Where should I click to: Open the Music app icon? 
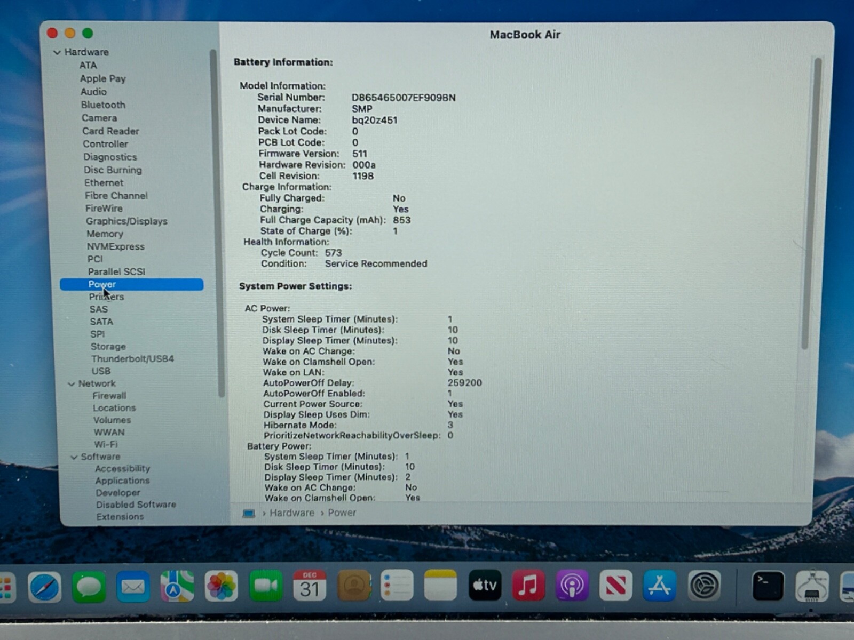pyautogui.click(x=528, y=585)
